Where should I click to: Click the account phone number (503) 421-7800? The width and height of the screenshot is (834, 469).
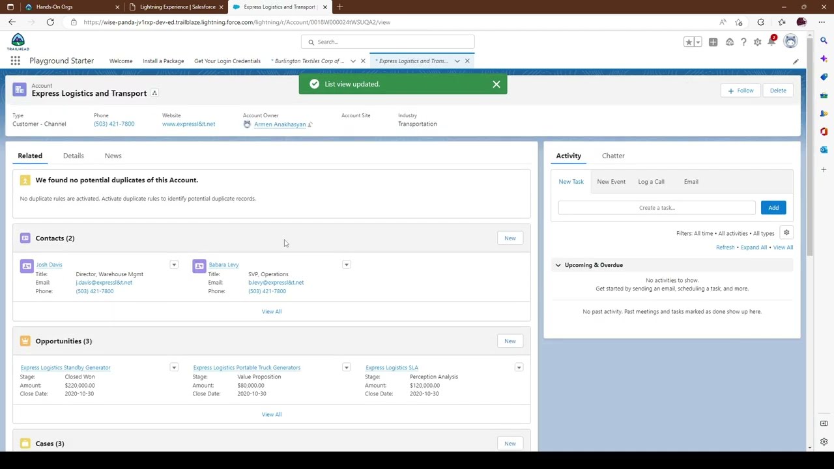tap(114, 124)
